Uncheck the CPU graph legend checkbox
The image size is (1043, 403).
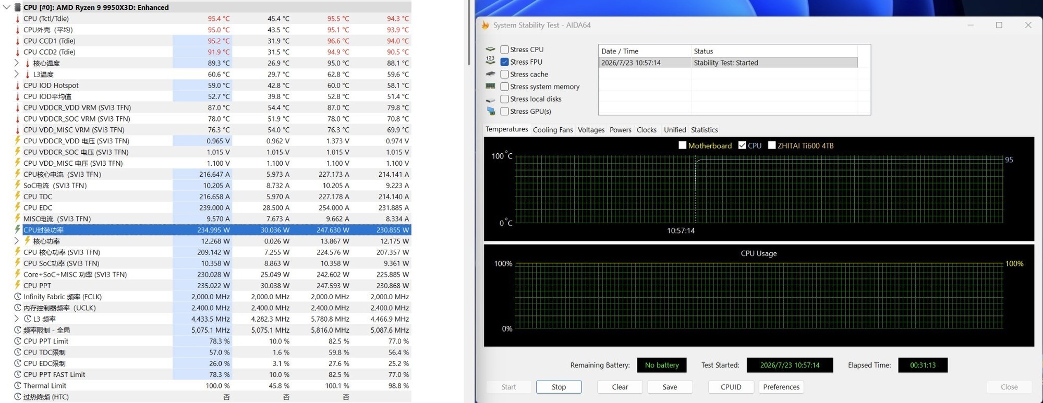tap(742, 145)
